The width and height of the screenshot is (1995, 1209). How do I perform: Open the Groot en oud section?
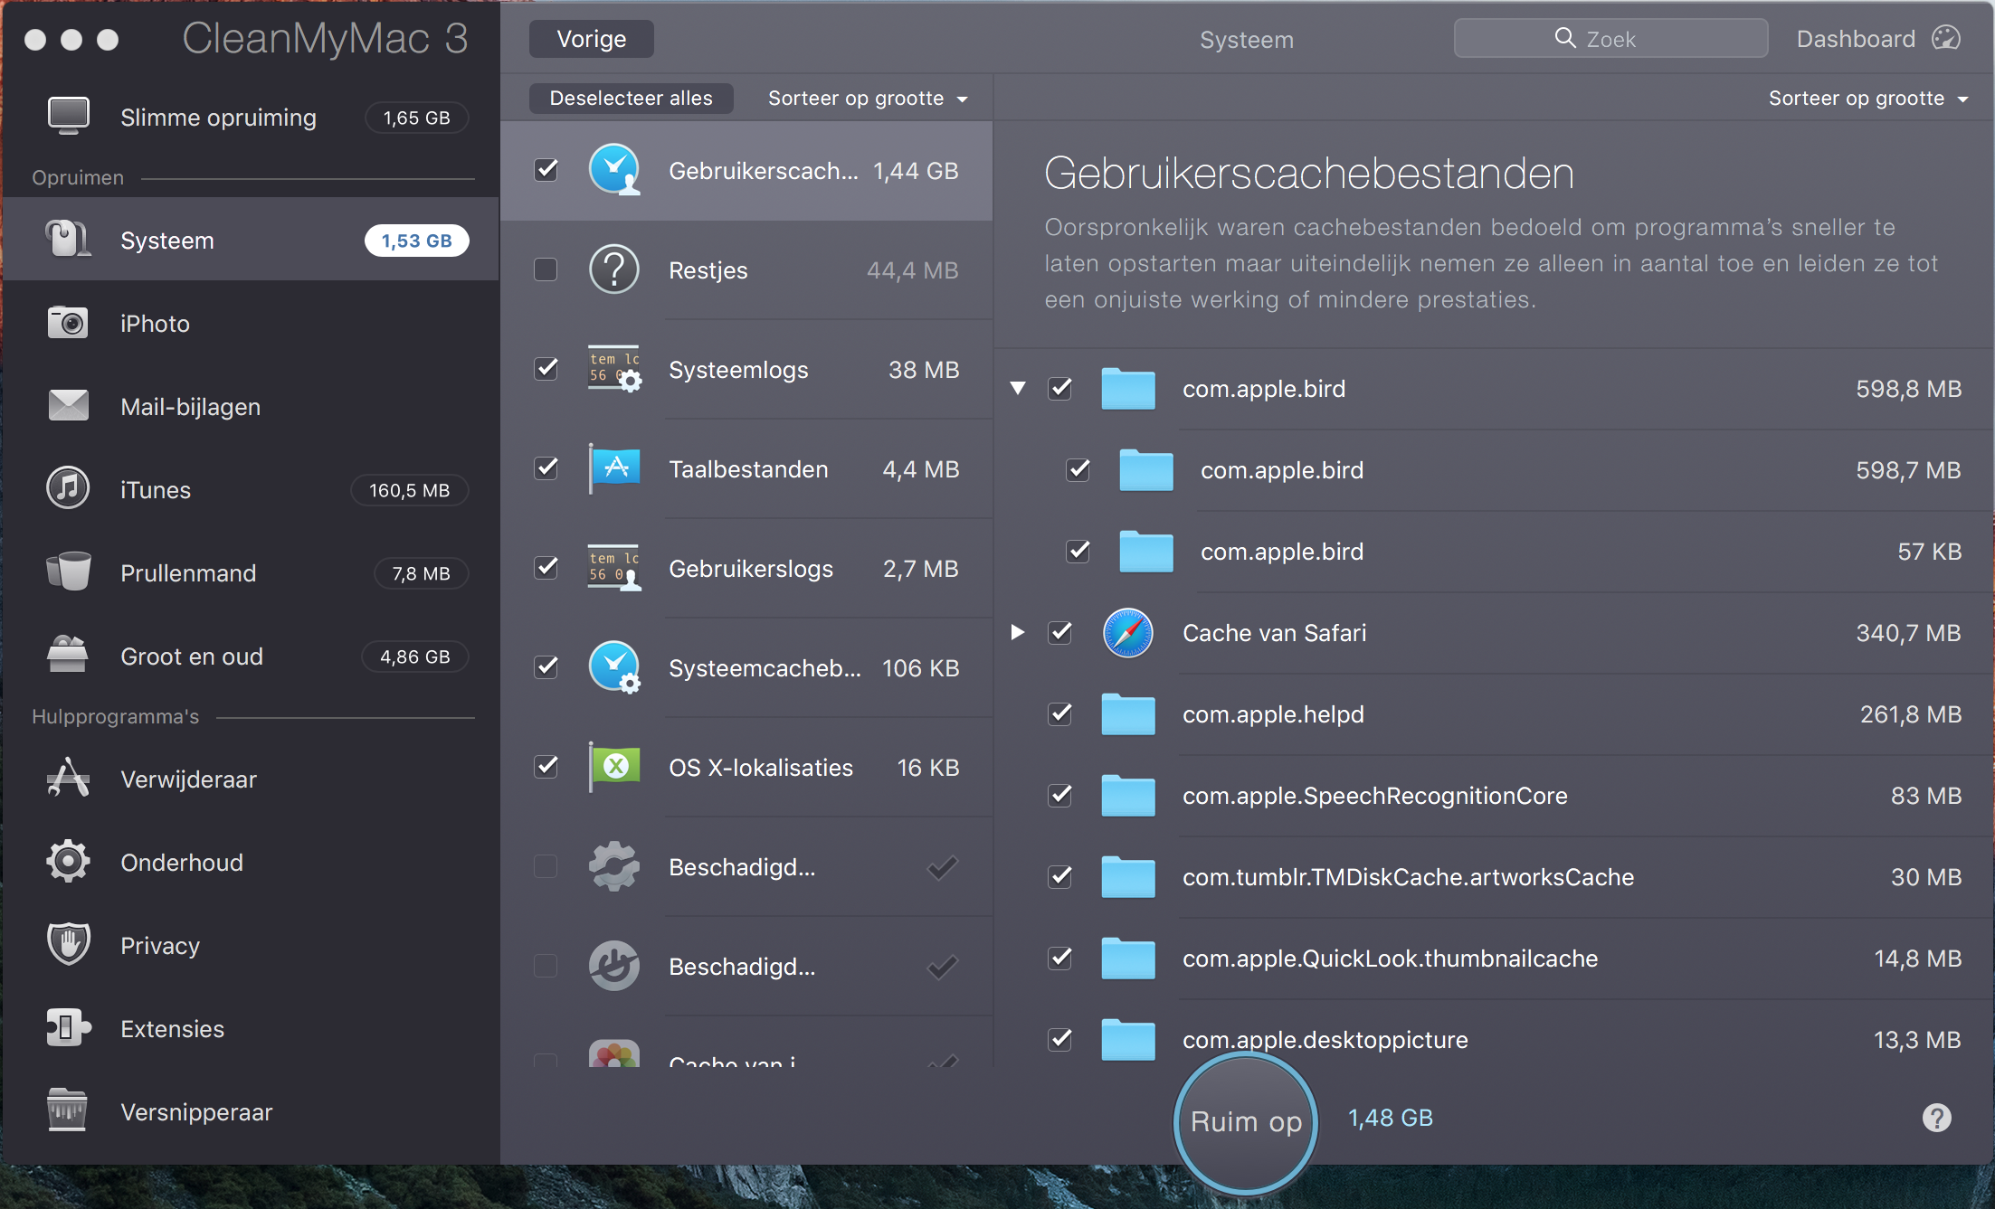[192, 656]
